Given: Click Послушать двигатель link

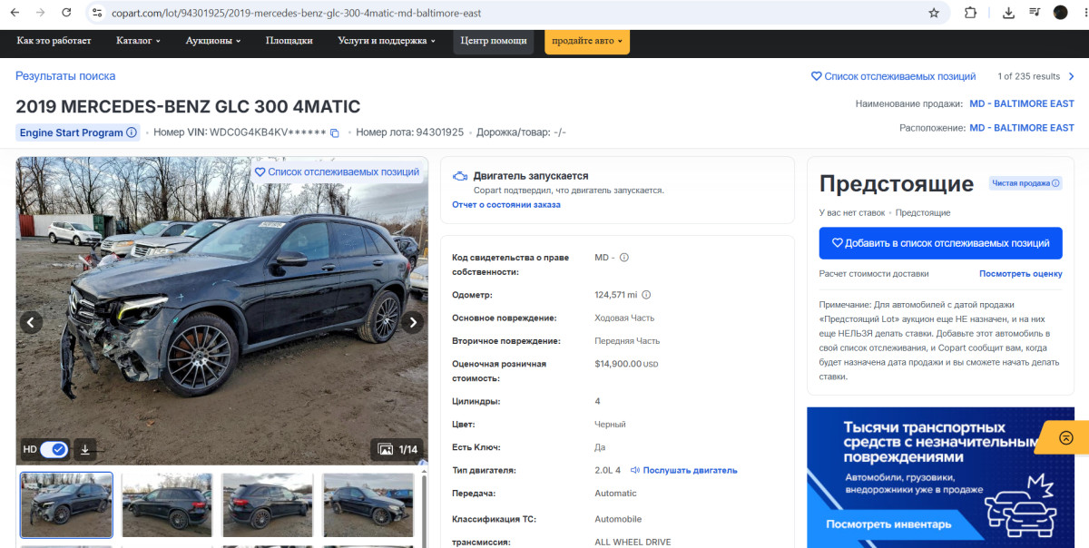Looking at the screenshot, I should pyautogui.click(x=683, y=470).
